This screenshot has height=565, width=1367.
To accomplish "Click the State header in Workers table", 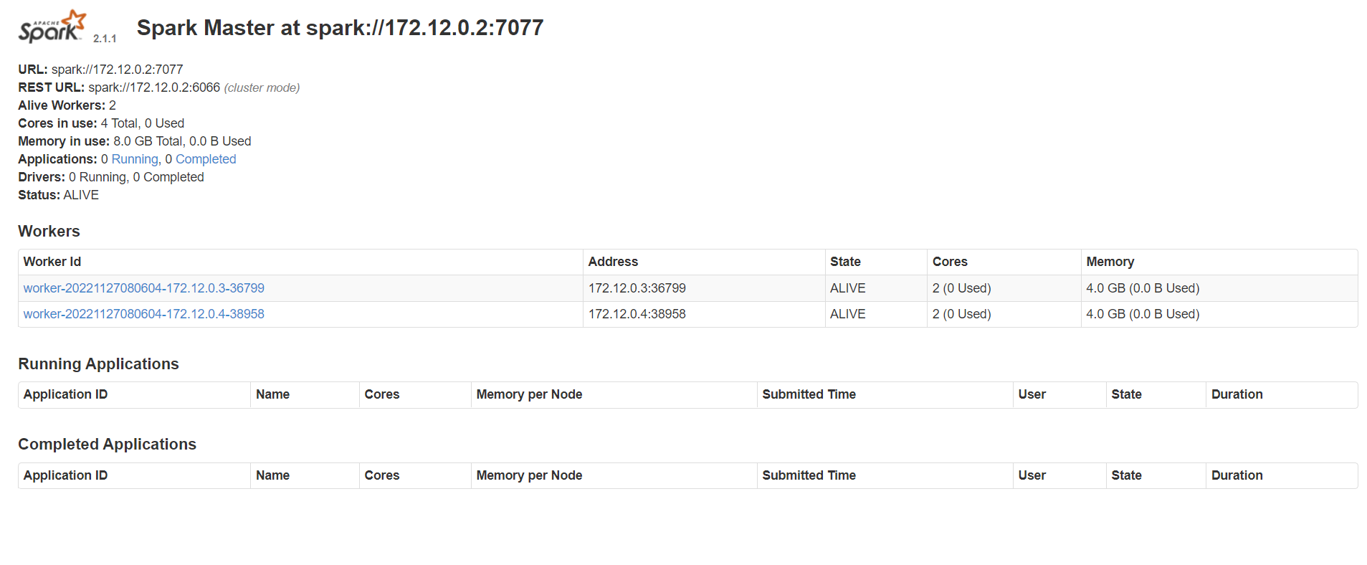I will click(x=845, y=262).
